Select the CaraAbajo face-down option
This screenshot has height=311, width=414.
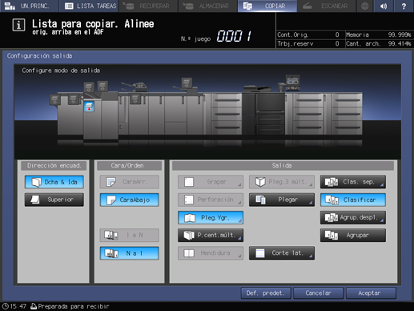[130, 200]
